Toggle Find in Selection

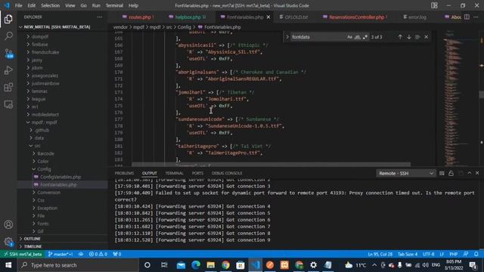click(417, 37)
